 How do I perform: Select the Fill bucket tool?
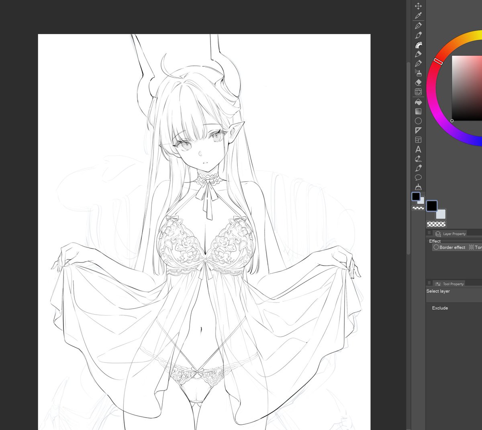(x=418, y=102)
